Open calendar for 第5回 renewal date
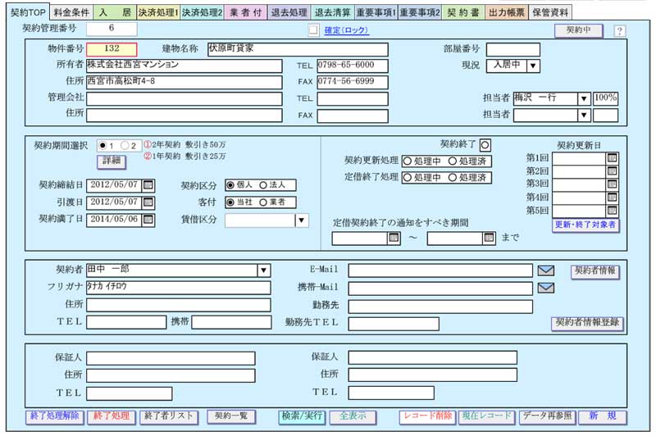 tap(612, 211)
